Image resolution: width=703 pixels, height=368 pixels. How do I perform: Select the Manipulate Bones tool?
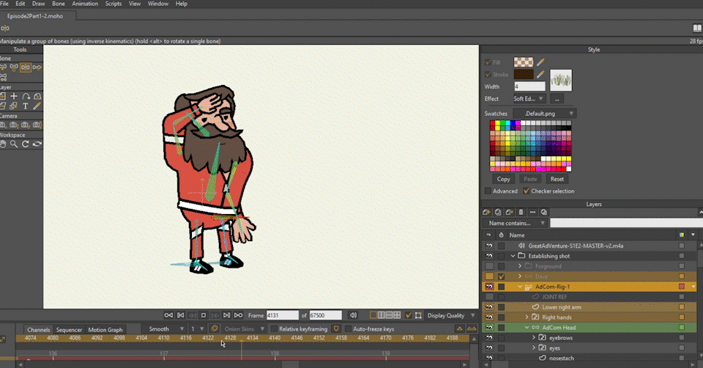click(26, 67)
